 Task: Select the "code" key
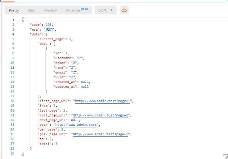pyautogui.click(x=36, y=25)
